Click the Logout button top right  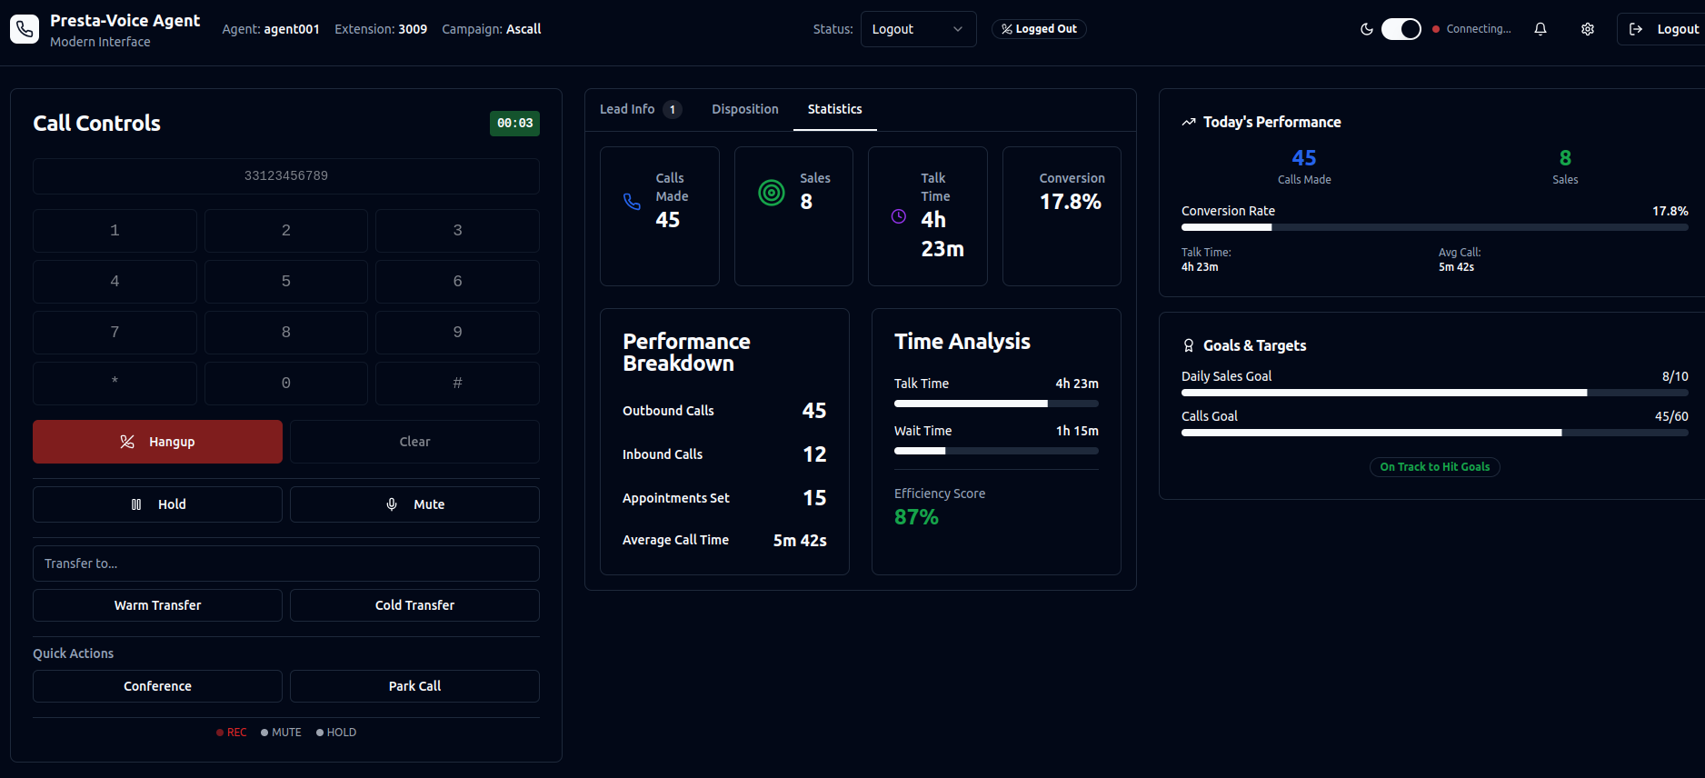coord(1663,29)
